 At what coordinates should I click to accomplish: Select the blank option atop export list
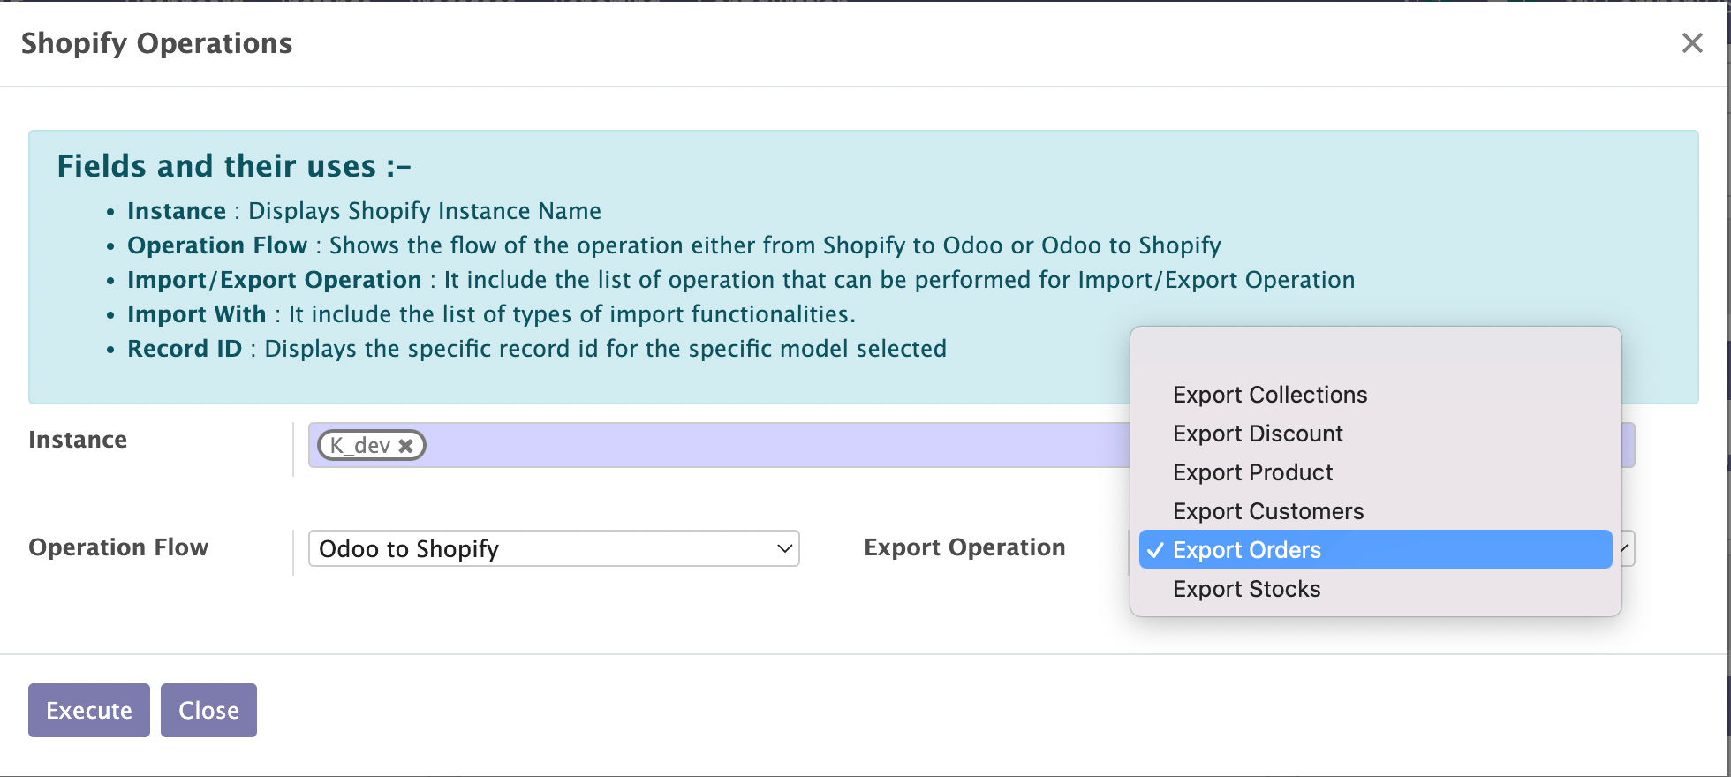click(1374, 357)
